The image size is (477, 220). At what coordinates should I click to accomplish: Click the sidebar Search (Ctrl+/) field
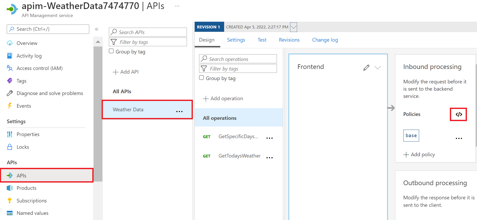click(48, 29)
